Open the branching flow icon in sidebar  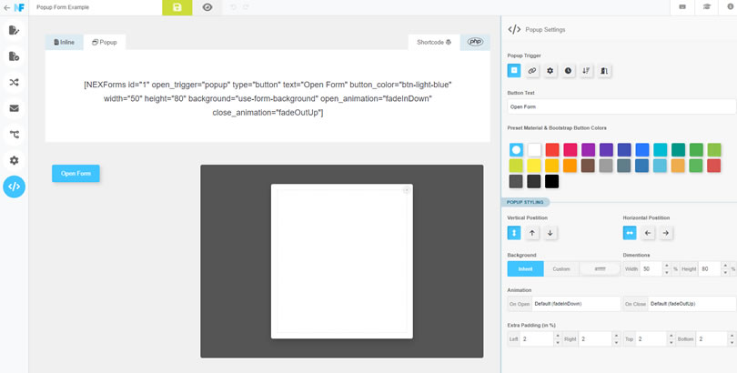pyautogui.click(x=14, y=135)
